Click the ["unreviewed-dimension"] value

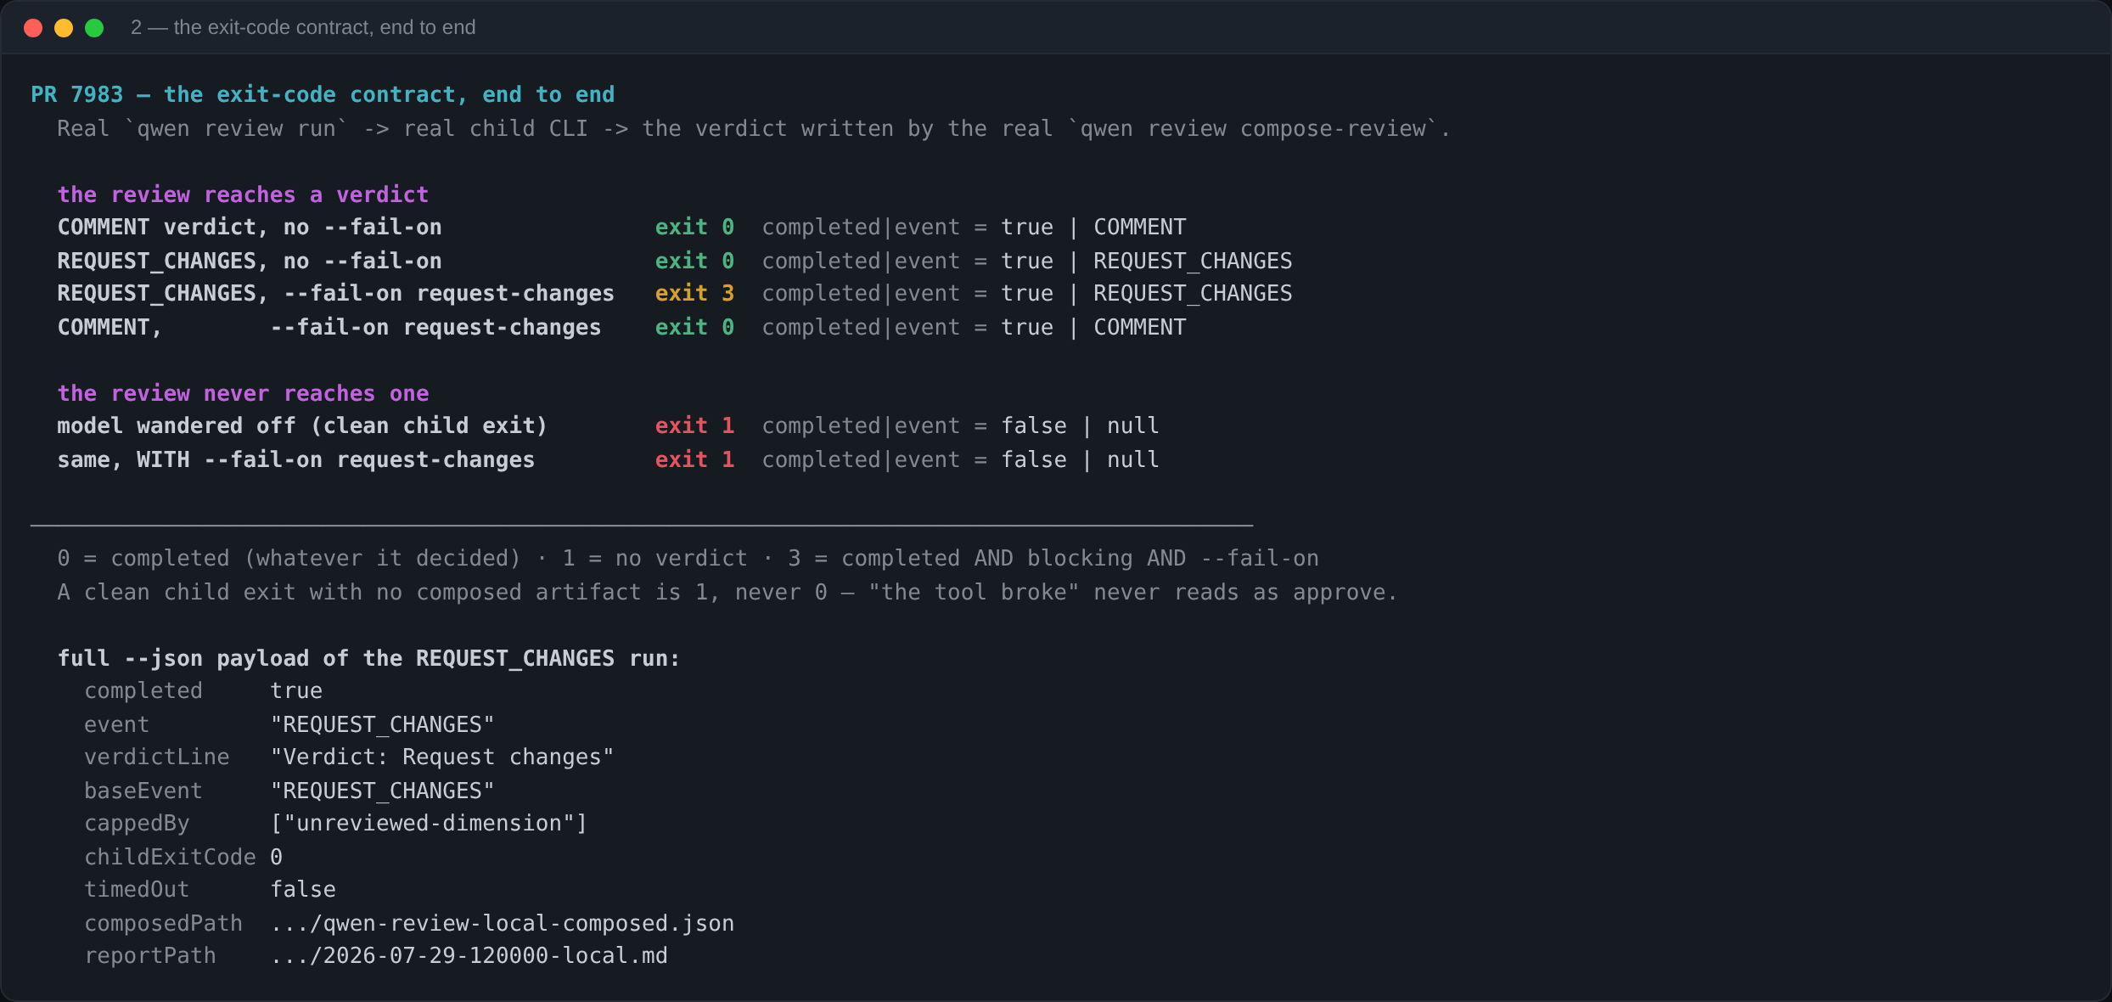[429, 823]
